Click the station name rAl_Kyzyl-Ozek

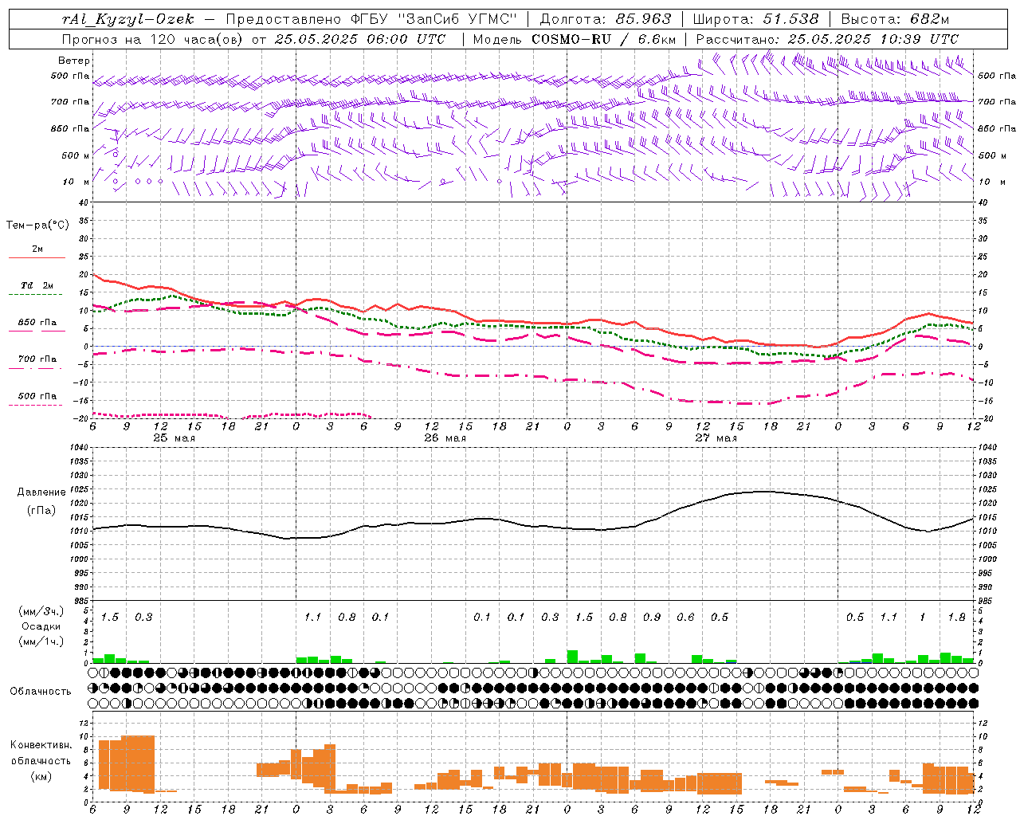pyautogui.click(x=127, y=20)
